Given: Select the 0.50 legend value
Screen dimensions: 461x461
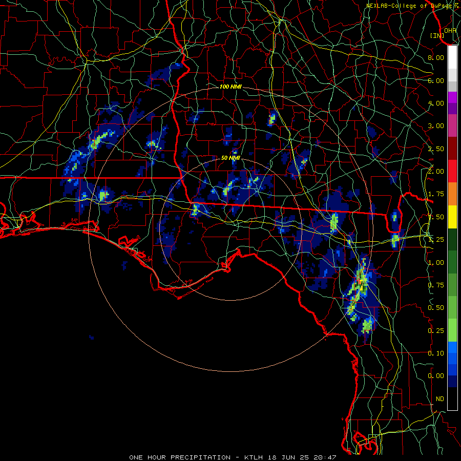Looking at the screenshot, I should pyautogui.click(x=436, y=308).
